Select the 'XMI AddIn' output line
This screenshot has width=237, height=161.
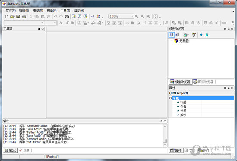coord(35,142)
